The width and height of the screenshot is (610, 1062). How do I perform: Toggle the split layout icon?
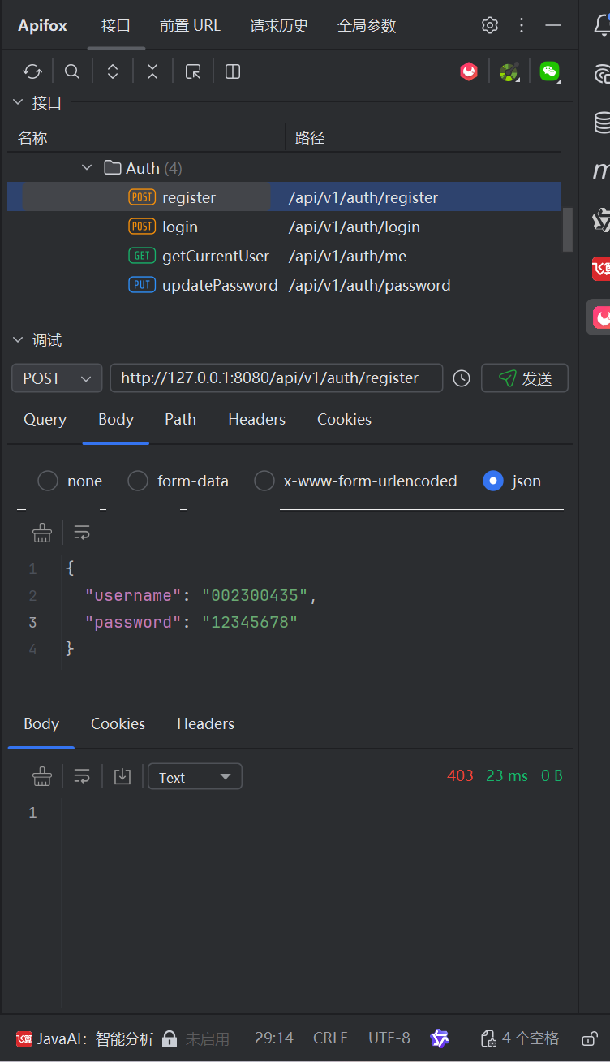233,71
